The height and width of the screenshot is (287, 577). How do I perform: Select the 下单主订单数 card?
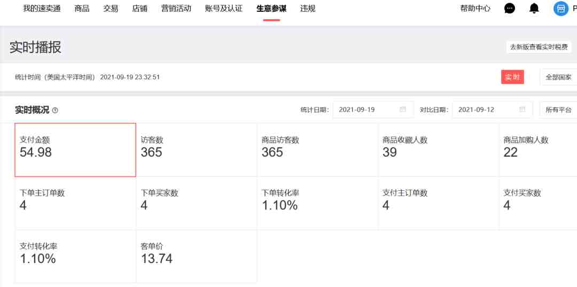[x=75, y=203]
